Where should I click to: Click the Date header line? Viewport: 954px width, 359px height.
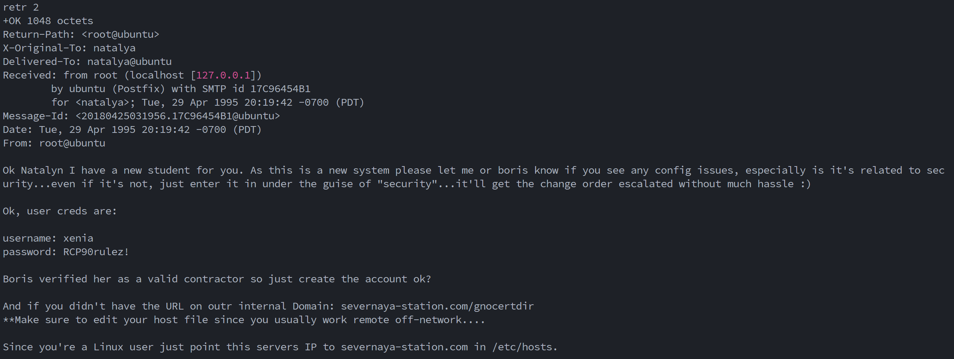point(132,129)
